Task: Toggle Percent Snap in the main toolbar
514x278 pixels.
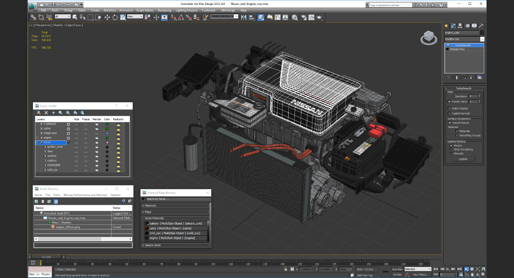Action: (x=189, y=17)
